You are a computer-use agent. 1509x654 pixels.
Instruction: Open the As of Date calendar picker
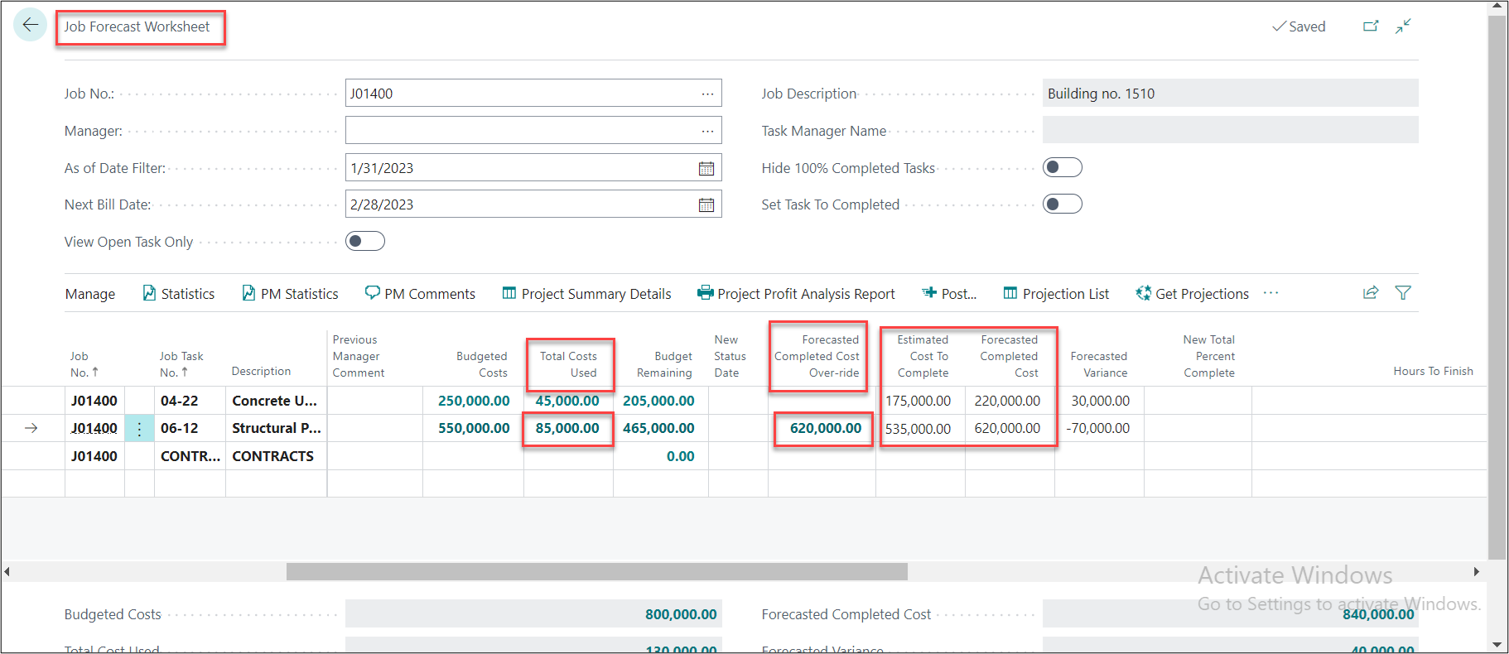click(706, 168)
